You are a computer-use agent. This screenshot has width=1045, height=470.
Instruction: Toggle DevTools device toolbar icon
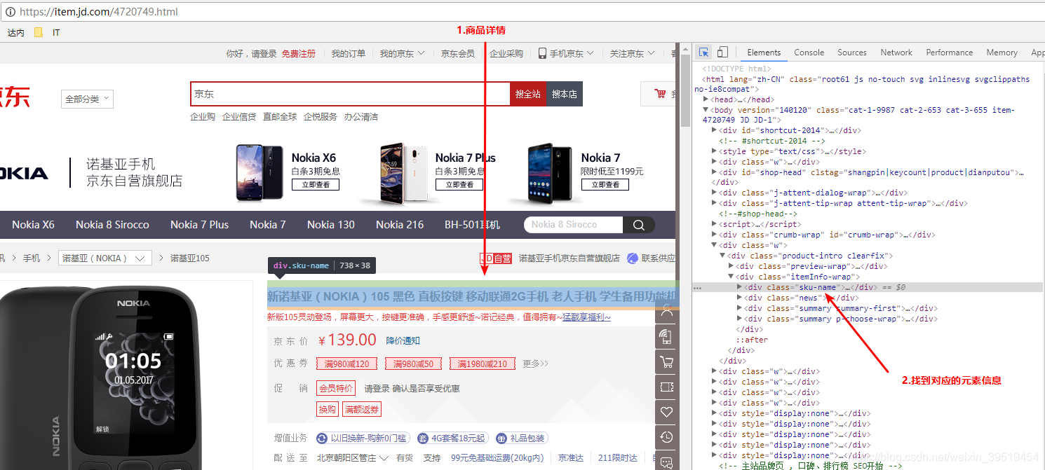click(722, 53)
